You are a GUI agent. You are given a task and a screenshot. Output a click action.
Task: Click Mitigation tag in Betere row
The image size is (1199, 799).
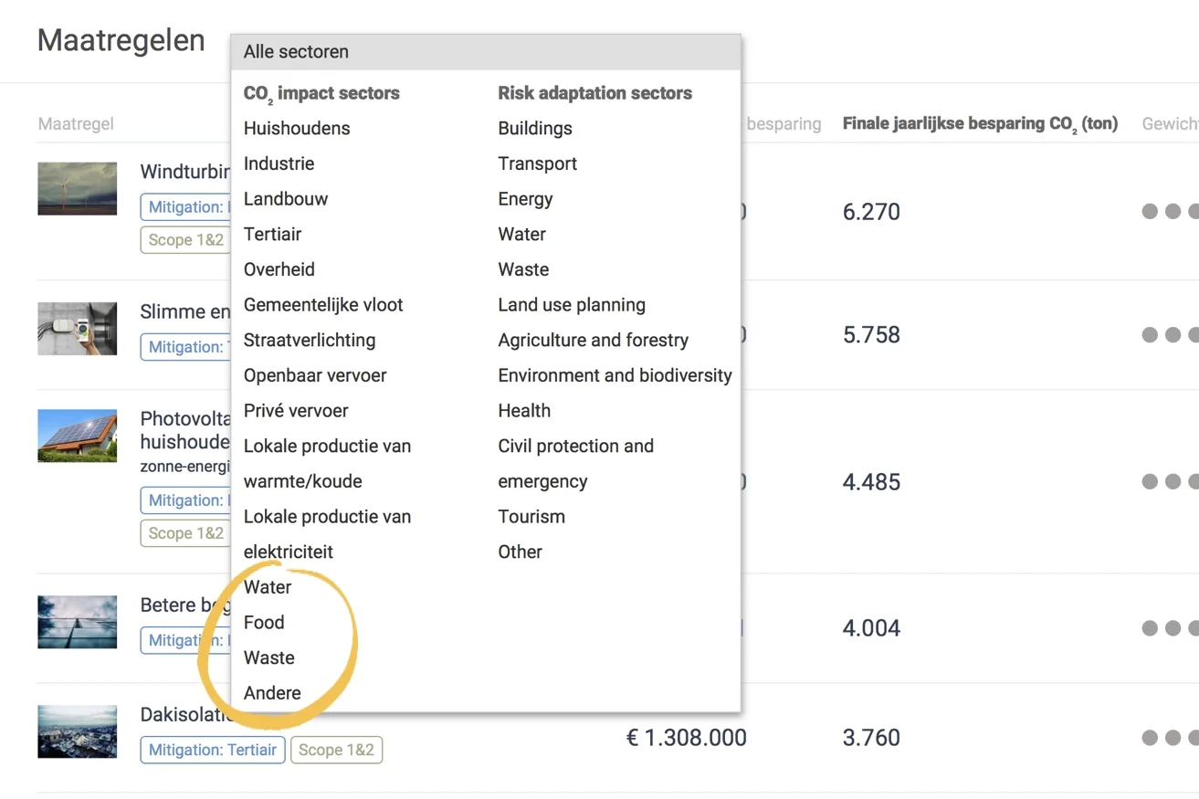coord(185,640)
